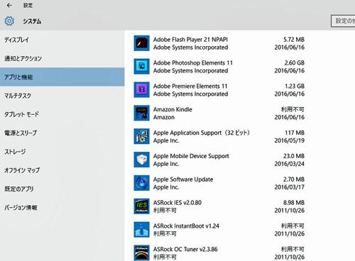The height and width of the screenshot is (261, 355).
Task: Click the settings search box
Action: (x=343, y=21)
